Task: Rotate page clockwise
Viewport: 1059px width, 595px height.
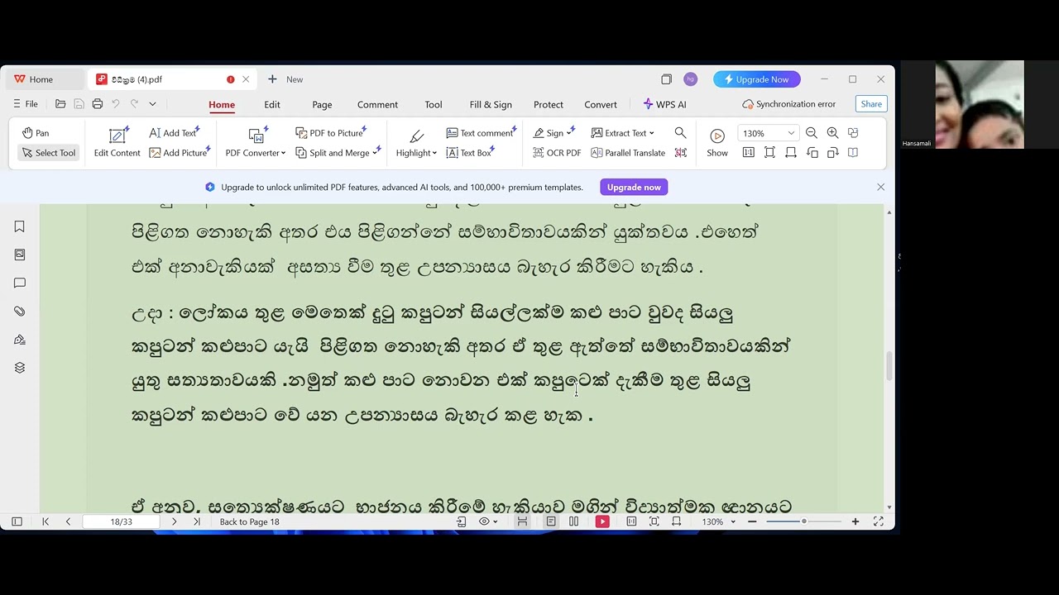Action: tap(832, 153)
